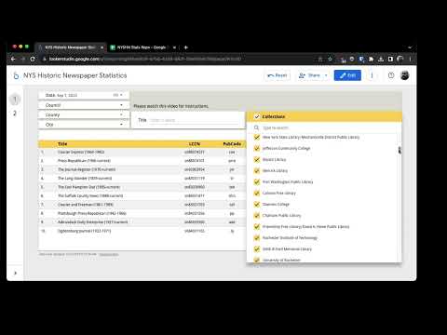Viewport: 447px width, 335px height.
Task: Uncheck Jefferson Community College collection
Action: click(257, 148)
